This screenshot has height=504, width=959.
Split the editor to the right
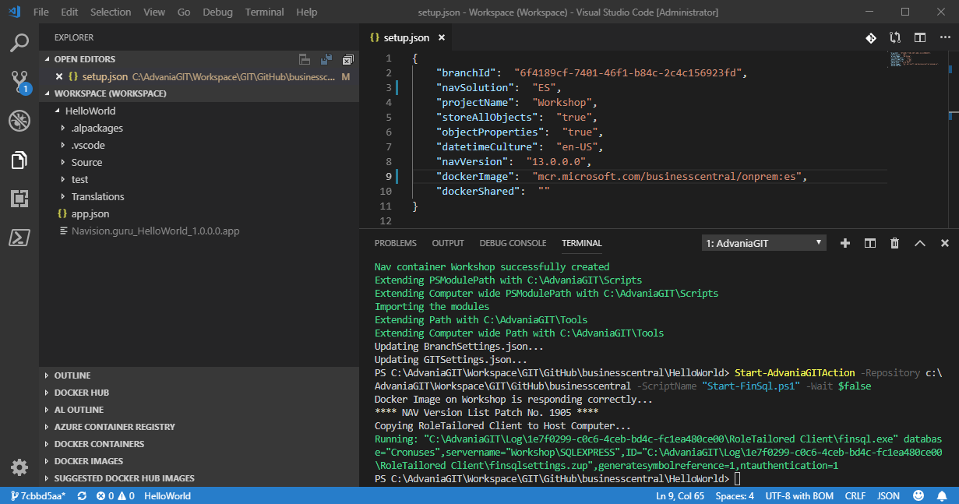(x=920, y=37)
